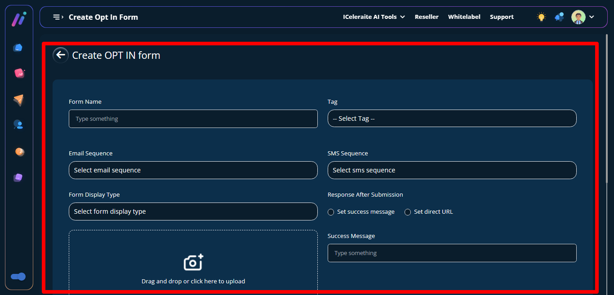Open the Select Tag dropdown
The width and height of the screenshot is (614, 295).
(452, 119)
